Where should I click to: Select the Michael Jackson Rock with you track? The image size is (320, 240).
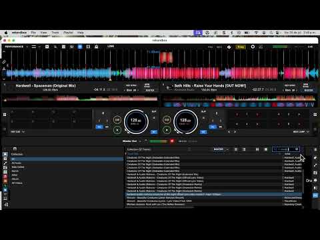coord(214,205)
